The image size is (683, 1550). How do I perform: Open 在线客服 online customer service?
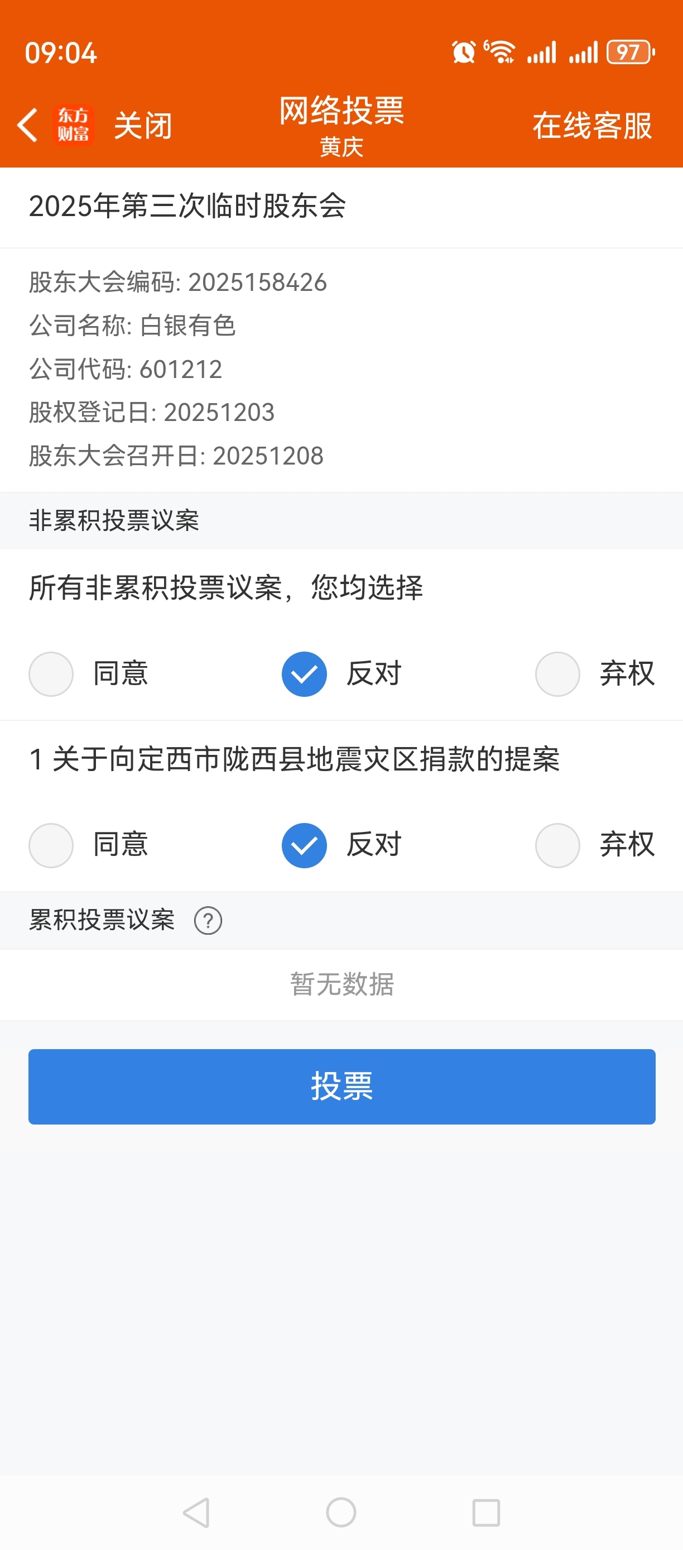[x=592, y=126]
